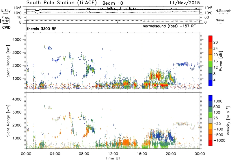Click the '12:00' time axis tick
The height and width of the screenshot is (160, 231).
pyautogui.click(x=113, y=154)
